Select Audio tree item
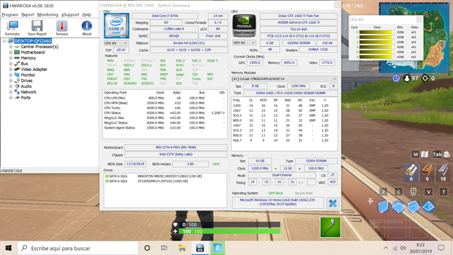This screenshot has height=255, width=453. tap(26, 86)
